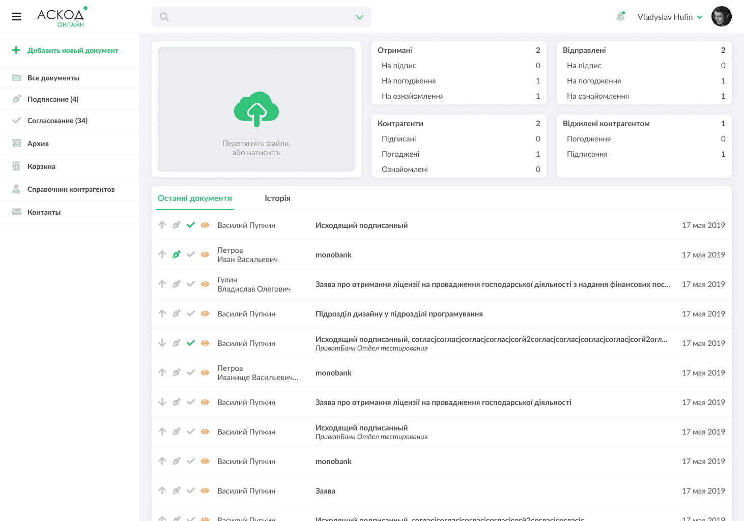The height and width of the screenshot is (521, 744).
Task: Open Отримані На погодження count row
Action: 459,81
